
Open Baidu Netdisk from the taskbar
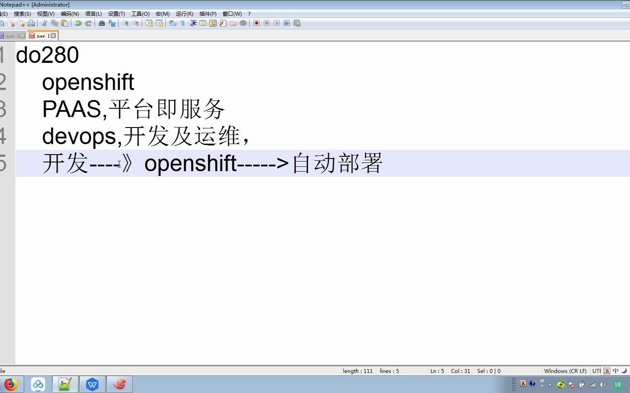pyautogui.click(x=38, y=384)
